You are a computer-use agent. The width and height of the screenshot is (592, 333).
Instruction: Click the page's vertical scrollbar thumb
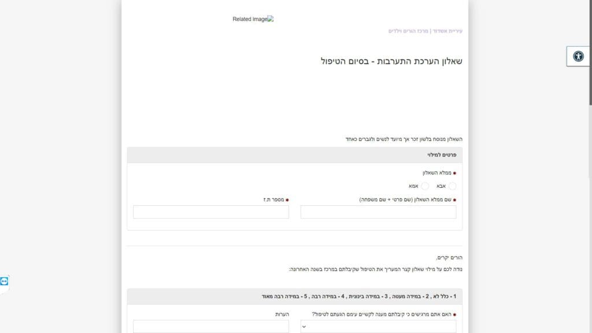tap(589, 52)
